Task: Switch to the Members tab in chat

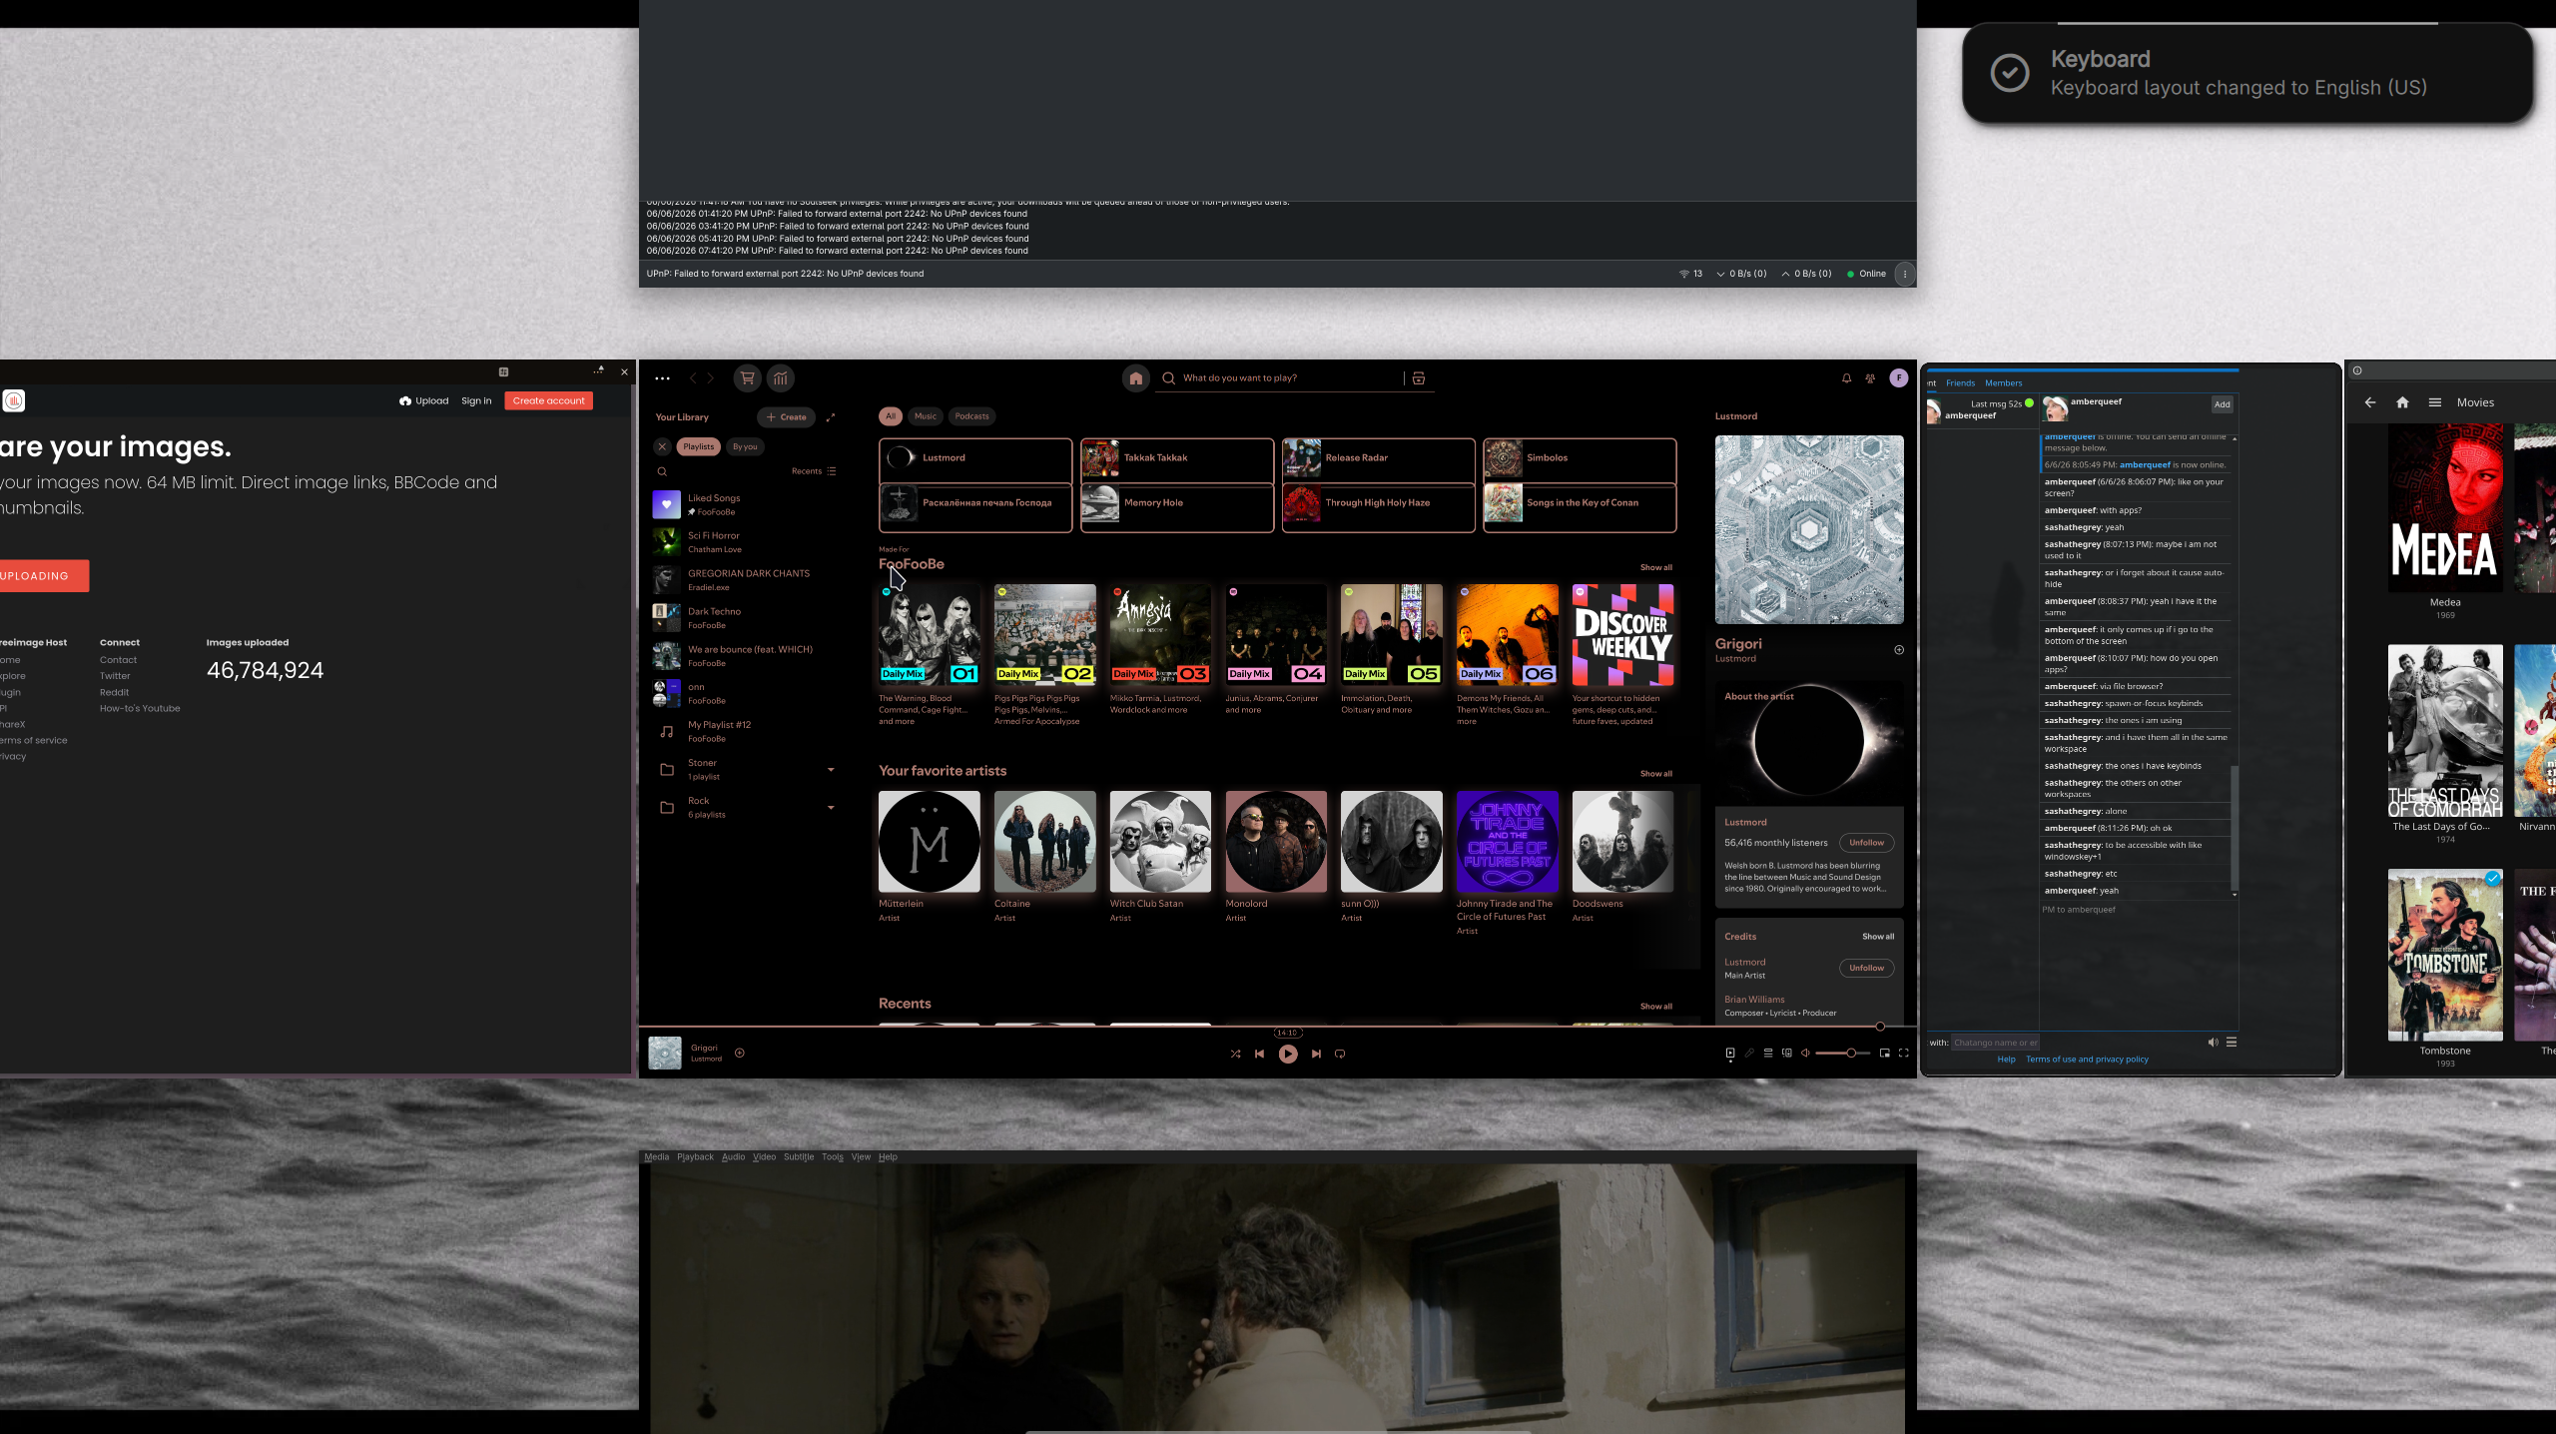Action: click(2003, 383)
